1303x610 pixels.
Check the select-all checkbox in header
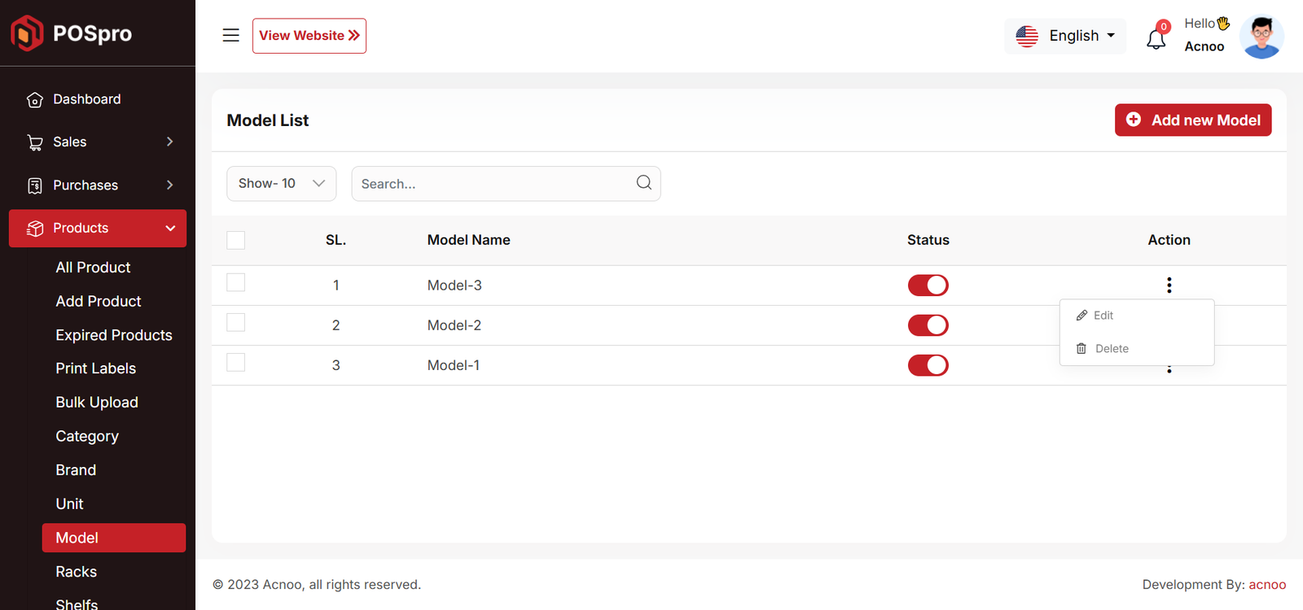(235, 240)
